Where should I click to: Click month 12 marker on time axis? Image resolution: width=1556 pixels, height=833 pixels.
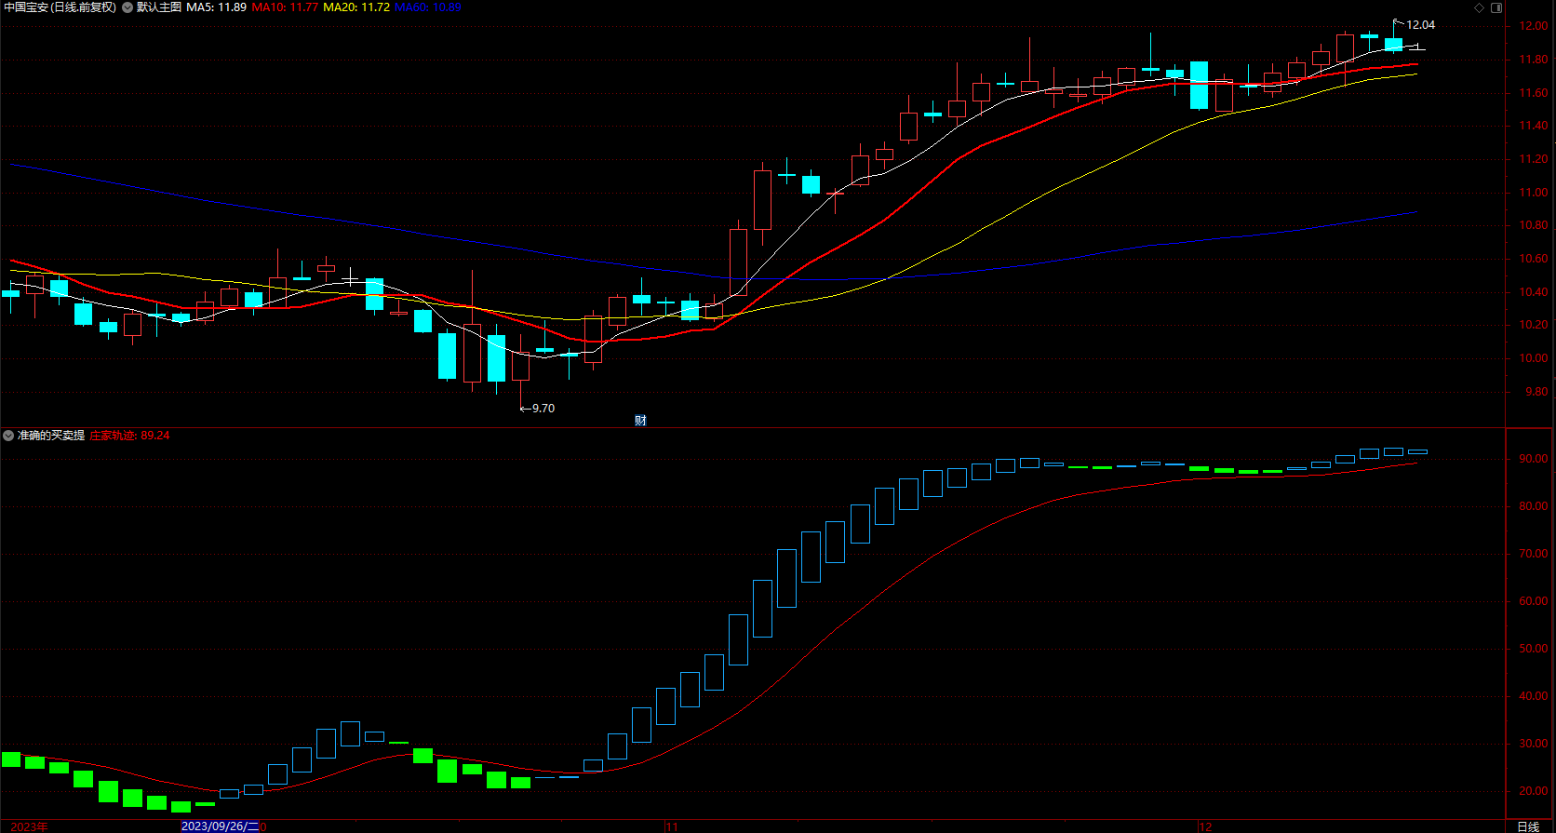(x=1205, y=826)
